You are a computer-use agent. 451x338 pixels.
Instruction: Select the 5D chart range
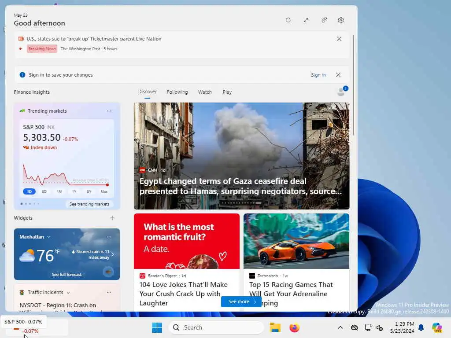click(x=44, y=191)
